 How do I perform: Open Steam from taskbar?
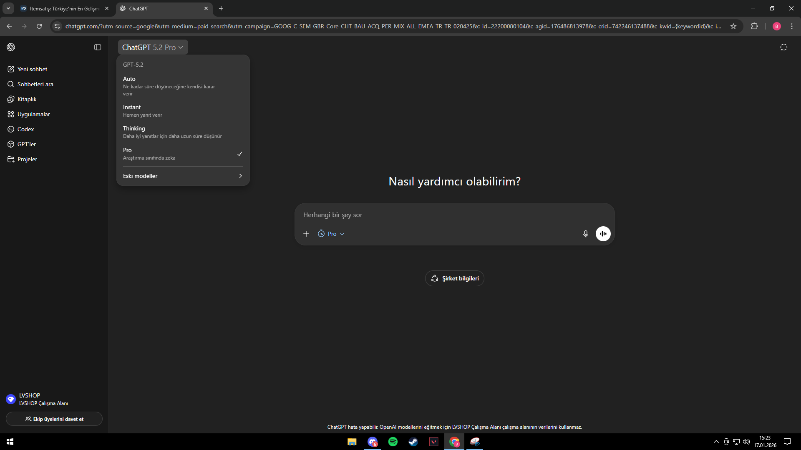coord(413,442)
